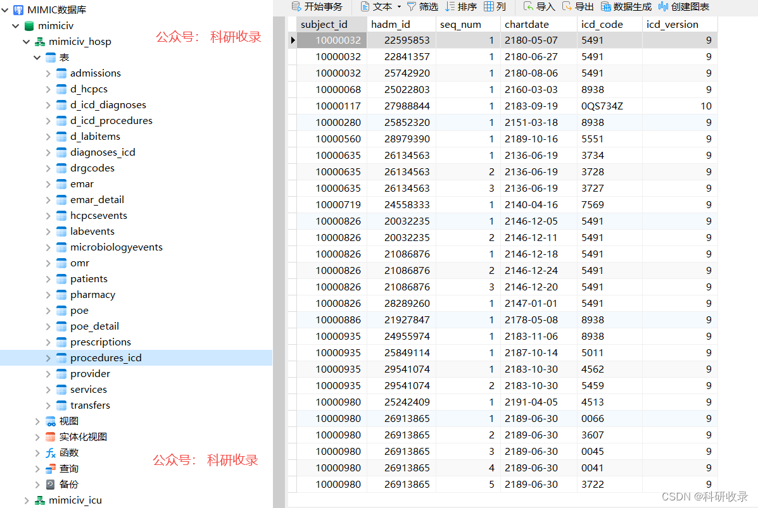Select the microbiologyevents table
The image size is (758, 508).
click(116, 247)
